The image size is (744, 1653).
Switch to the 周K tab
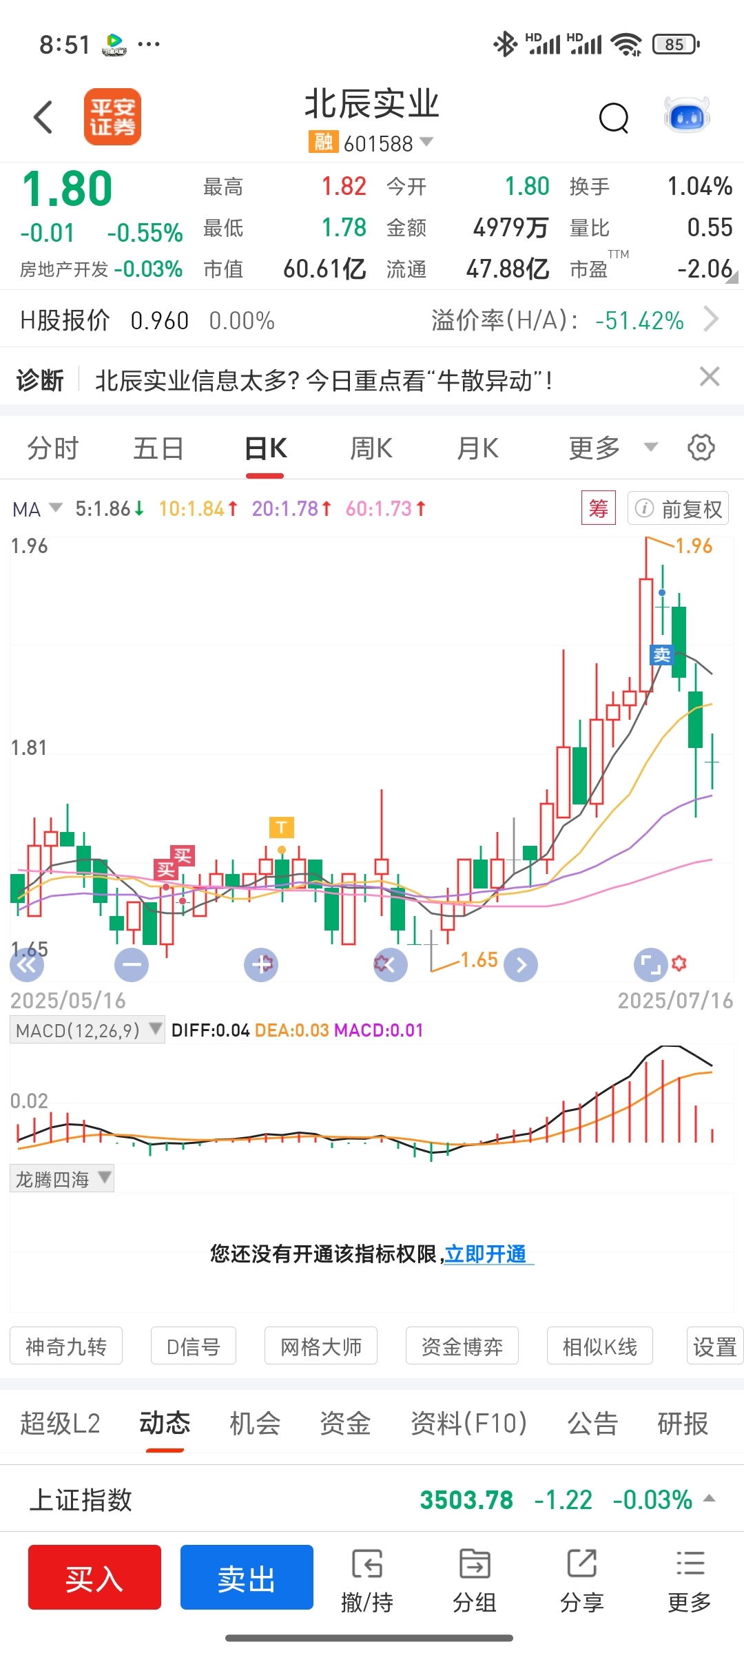(x=371, y=448)
